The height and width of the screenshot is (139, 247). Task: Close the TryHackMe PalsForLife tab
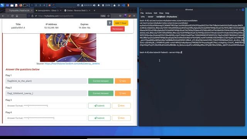pos(32,10)
